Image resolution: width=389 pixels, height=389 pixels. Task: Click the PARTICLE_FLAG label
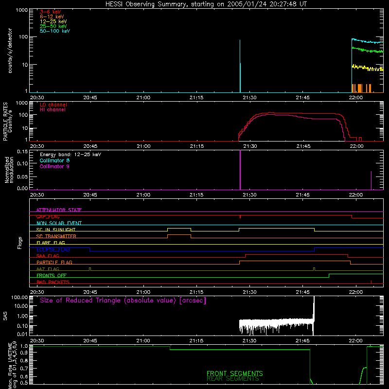tap(54, 262)
